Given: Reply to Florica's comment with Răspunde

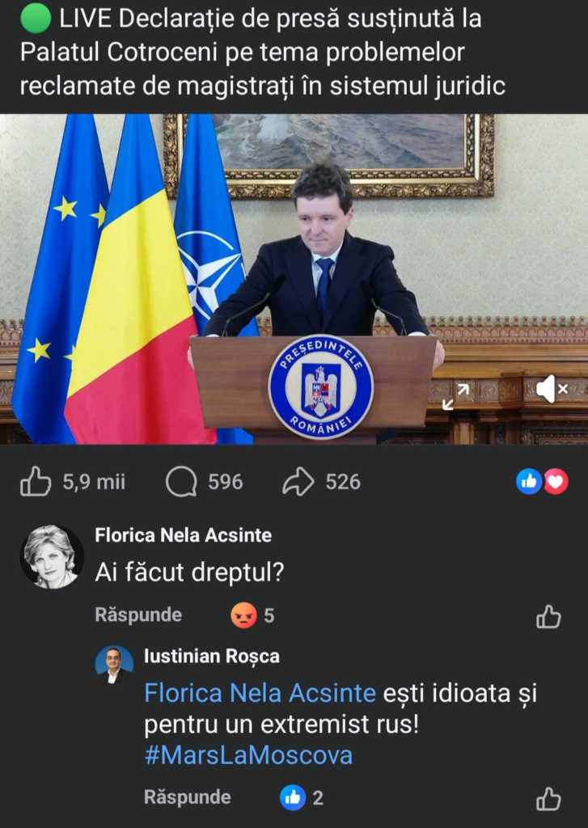Looking at the screenshot, I should coord(138,615).
